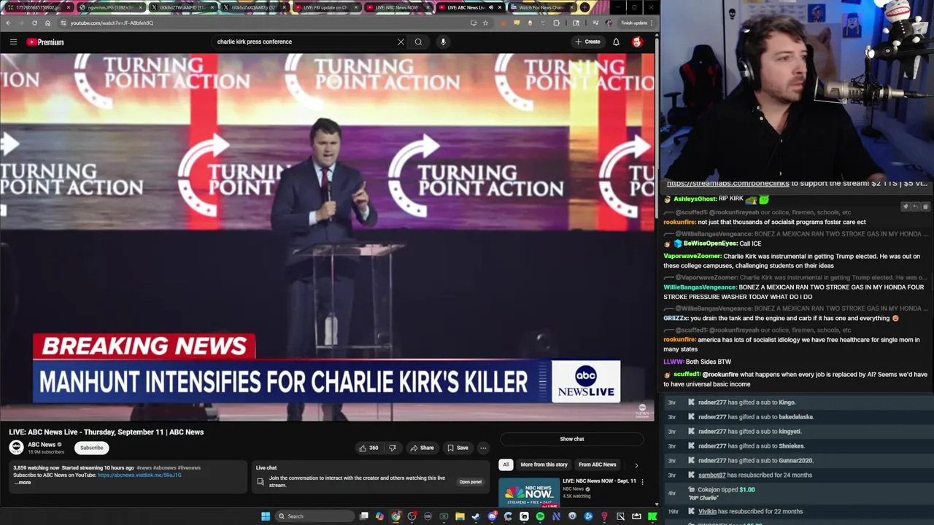Go to the browser home page
Image resolution: width=934 pixels, height=525 pixels.
[x=47, y=23]
